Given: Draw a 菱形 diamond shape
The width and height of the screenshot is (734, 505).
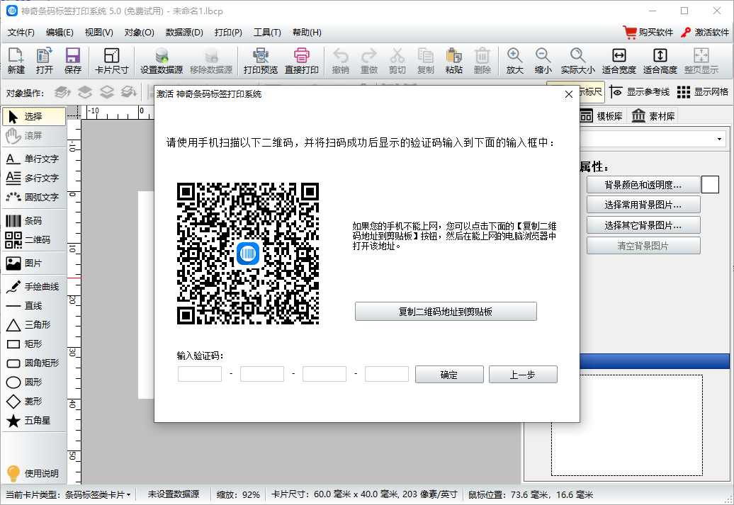Looking at the screenshot, I should coord(34,402).
